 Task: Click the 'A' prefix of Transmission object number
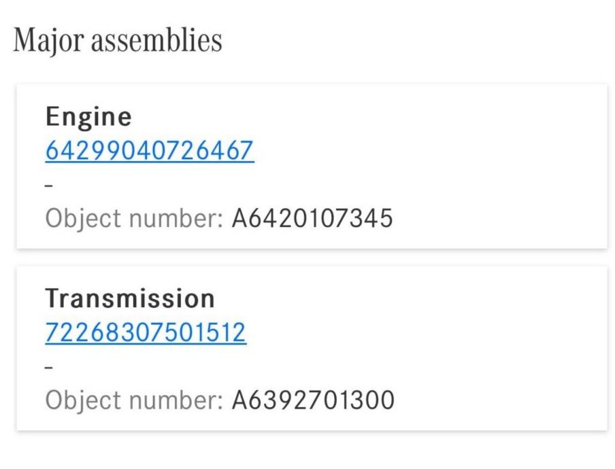pyautogui.click(x=238, y=400)
